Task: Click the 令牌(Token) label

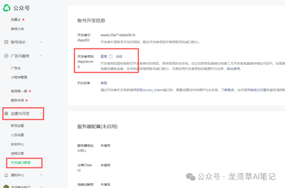Action: pos(85,168)
